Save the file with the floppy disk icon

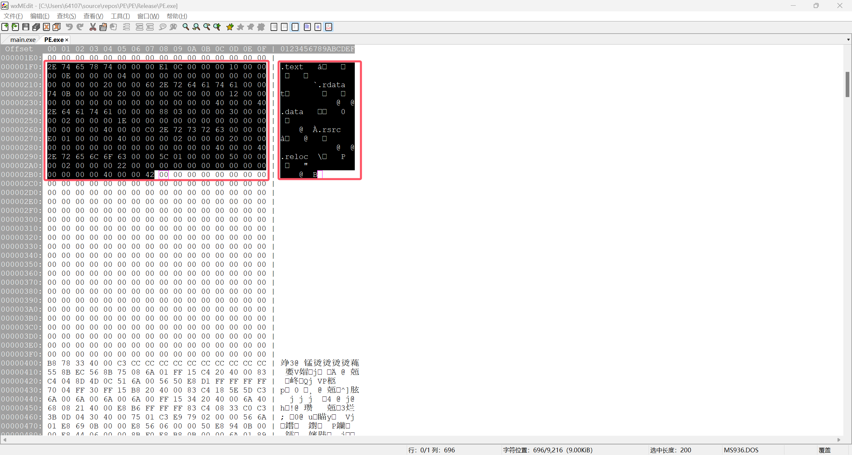(26, 27)
